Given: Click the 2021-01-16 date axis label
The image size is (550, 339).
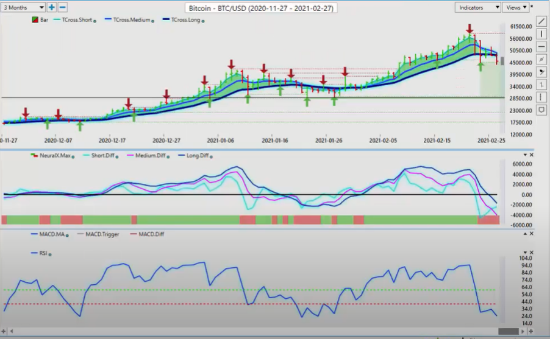Looking at the screenshot, I should (274, 141).
